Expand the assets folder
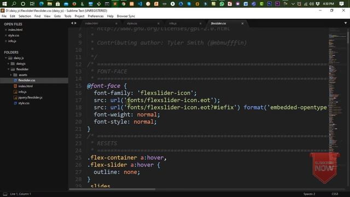Screen dimensions: 350x197 (x=11, y=75)
